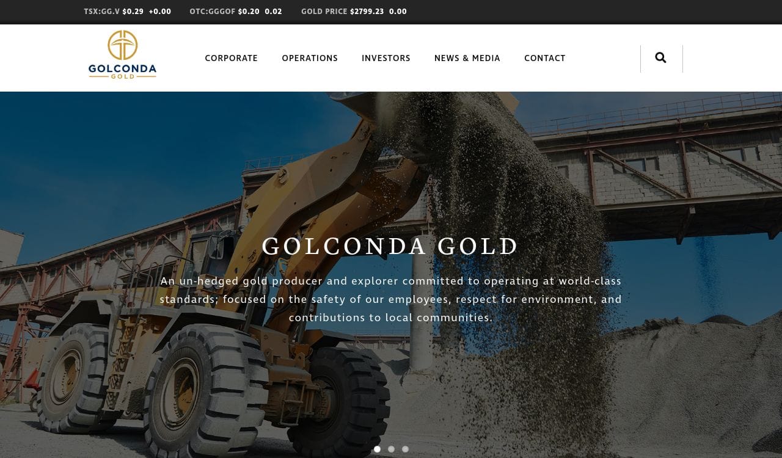Click the Golconda Gold hero heading
Screen dimensions: 782x458
coord(390,247)
